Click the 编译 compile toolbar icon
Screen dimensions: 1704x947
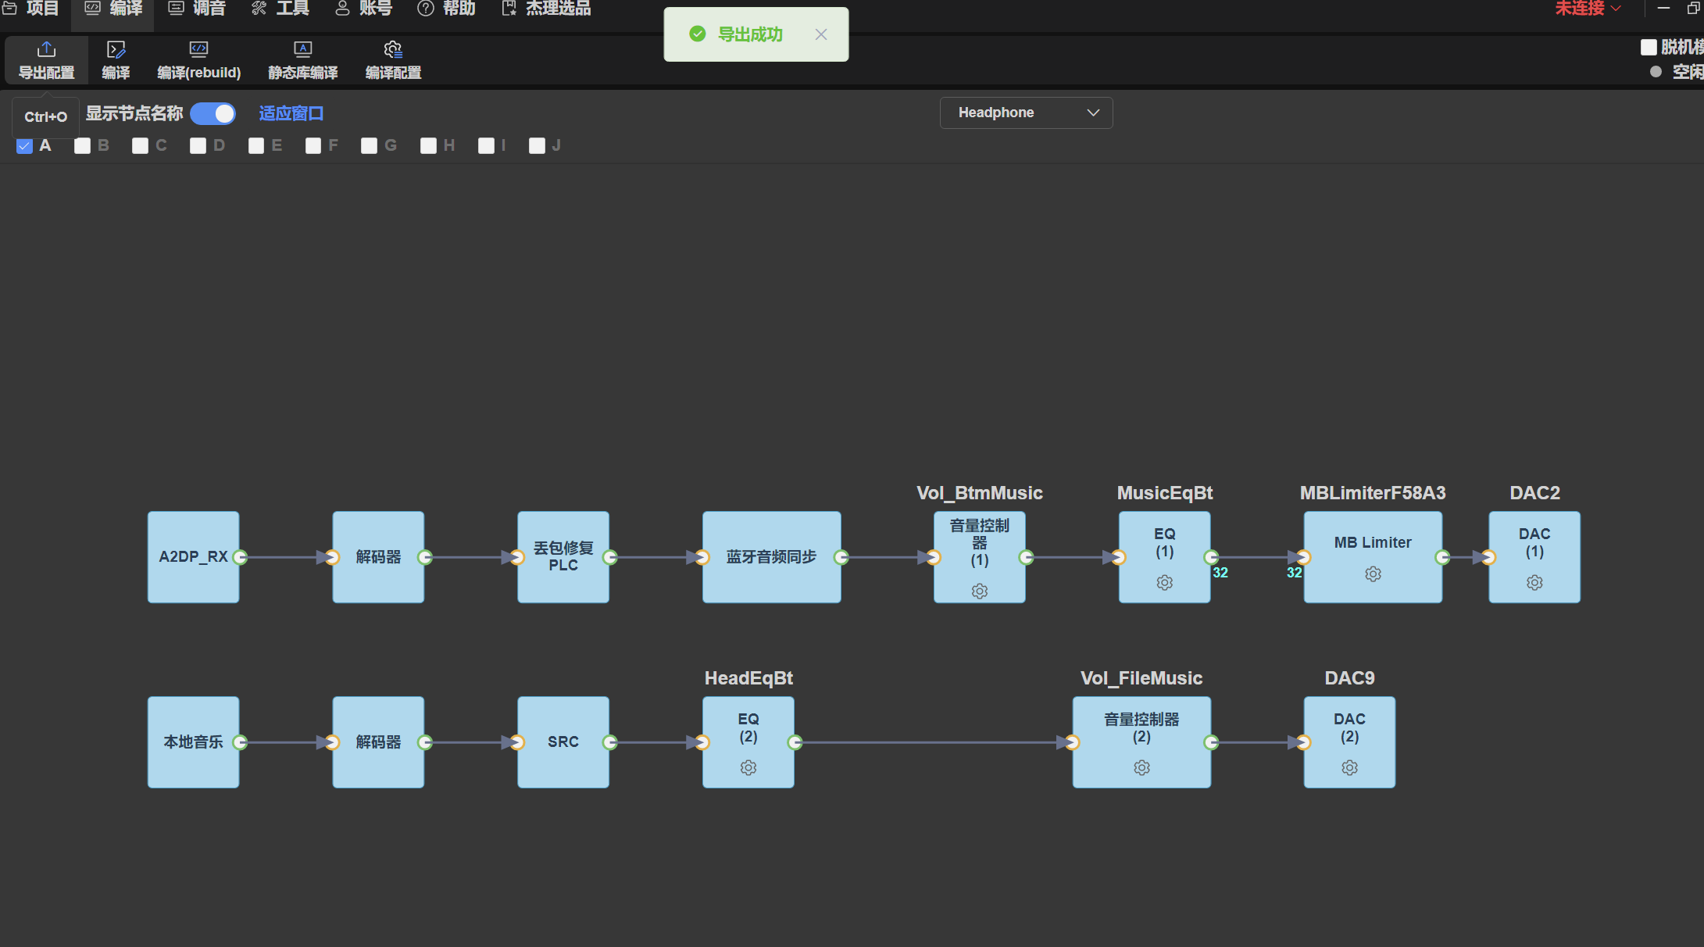pos(116,50)
